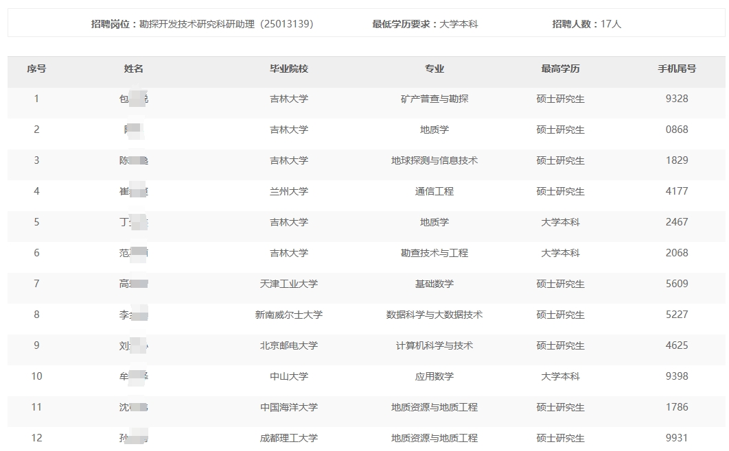Select the 最高学历 column header

point(560,69)
